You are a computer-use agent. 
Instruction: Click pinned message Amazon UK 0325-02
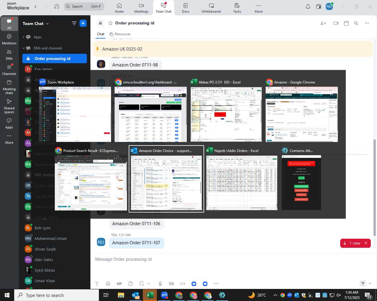[233, 49]
